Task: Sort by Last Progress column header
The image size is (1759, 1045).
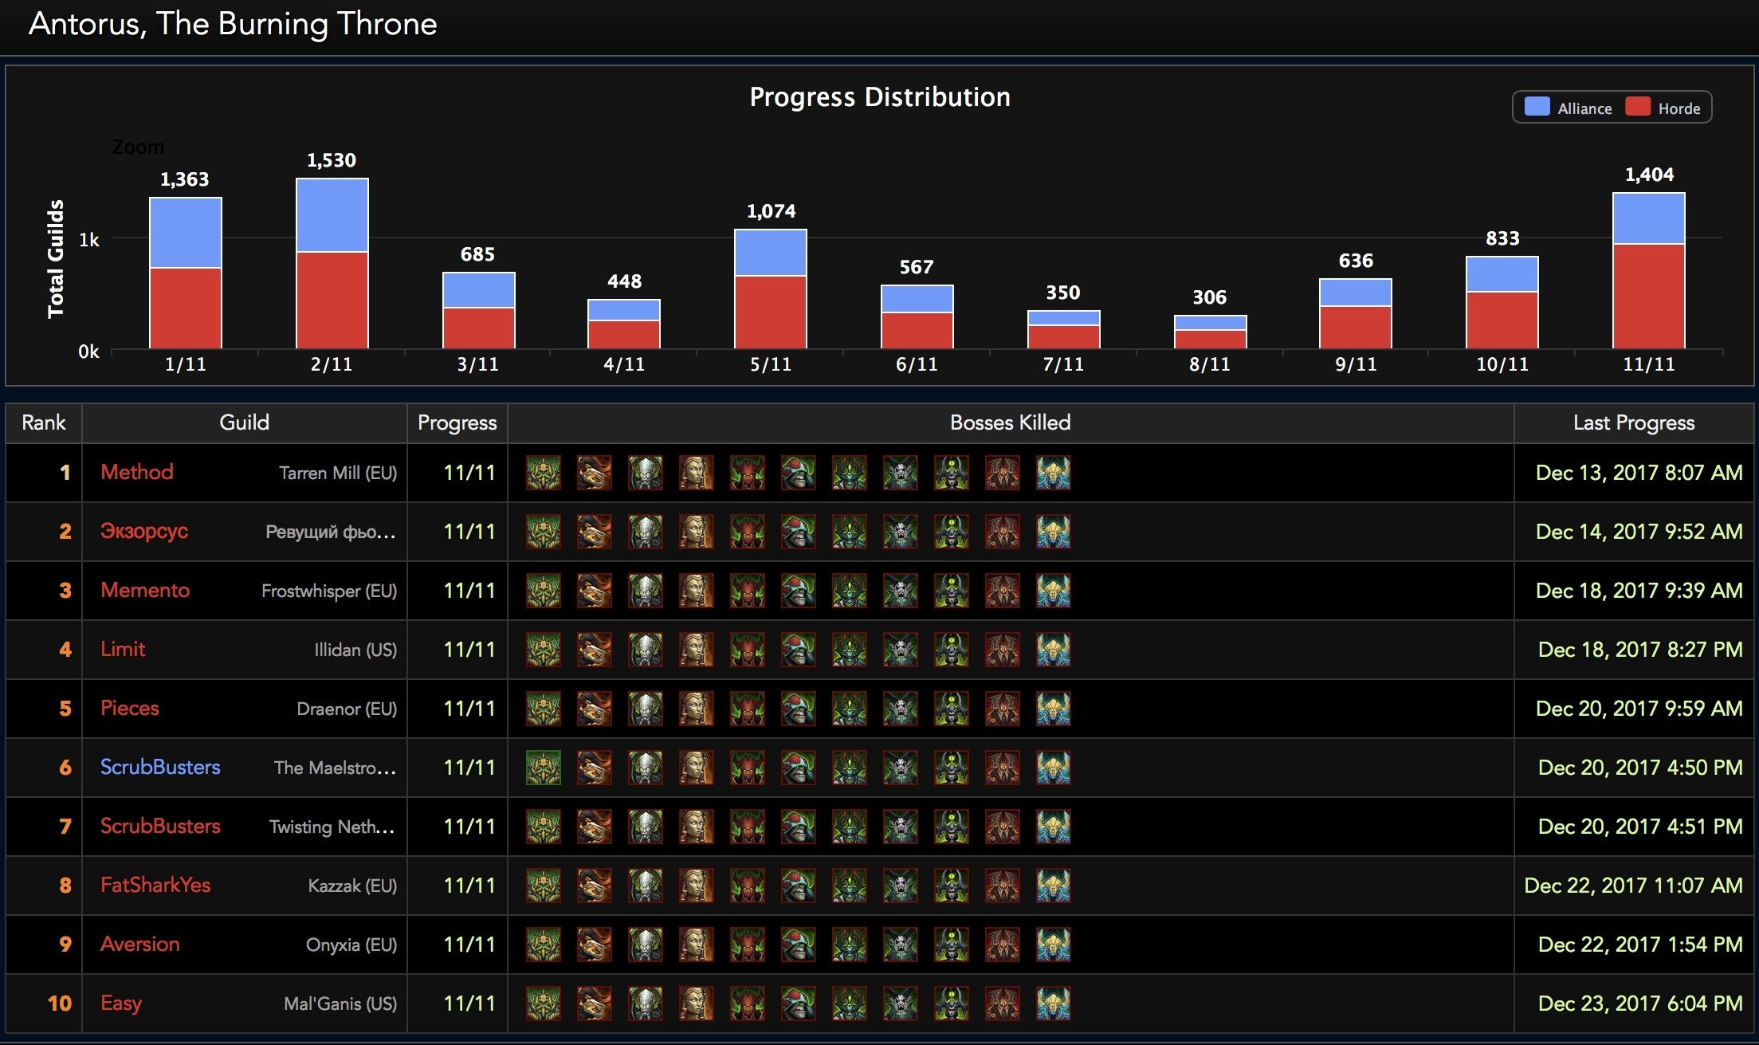Action: (x=1633, y=422)
